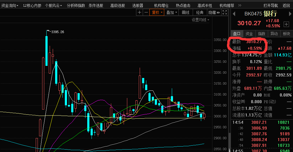
Task: Collapse side panel with 隐藏 button
Action: point(214,12)
